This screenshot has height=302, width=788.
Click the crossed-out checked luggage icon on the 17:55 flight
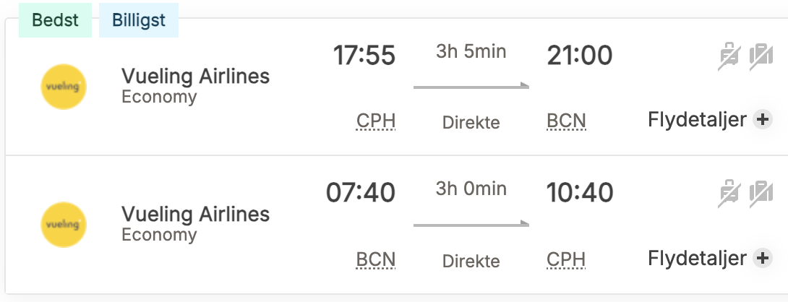pyautogui.click(x=761, y=57)
